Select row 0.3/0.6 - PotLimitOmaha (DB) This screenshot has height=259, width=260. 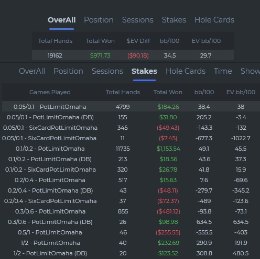(131, 222)
